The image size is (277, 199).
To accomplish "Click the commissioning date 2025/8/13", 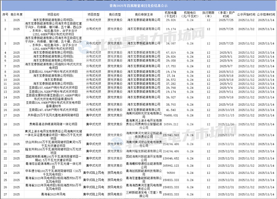I will [226, 72].
